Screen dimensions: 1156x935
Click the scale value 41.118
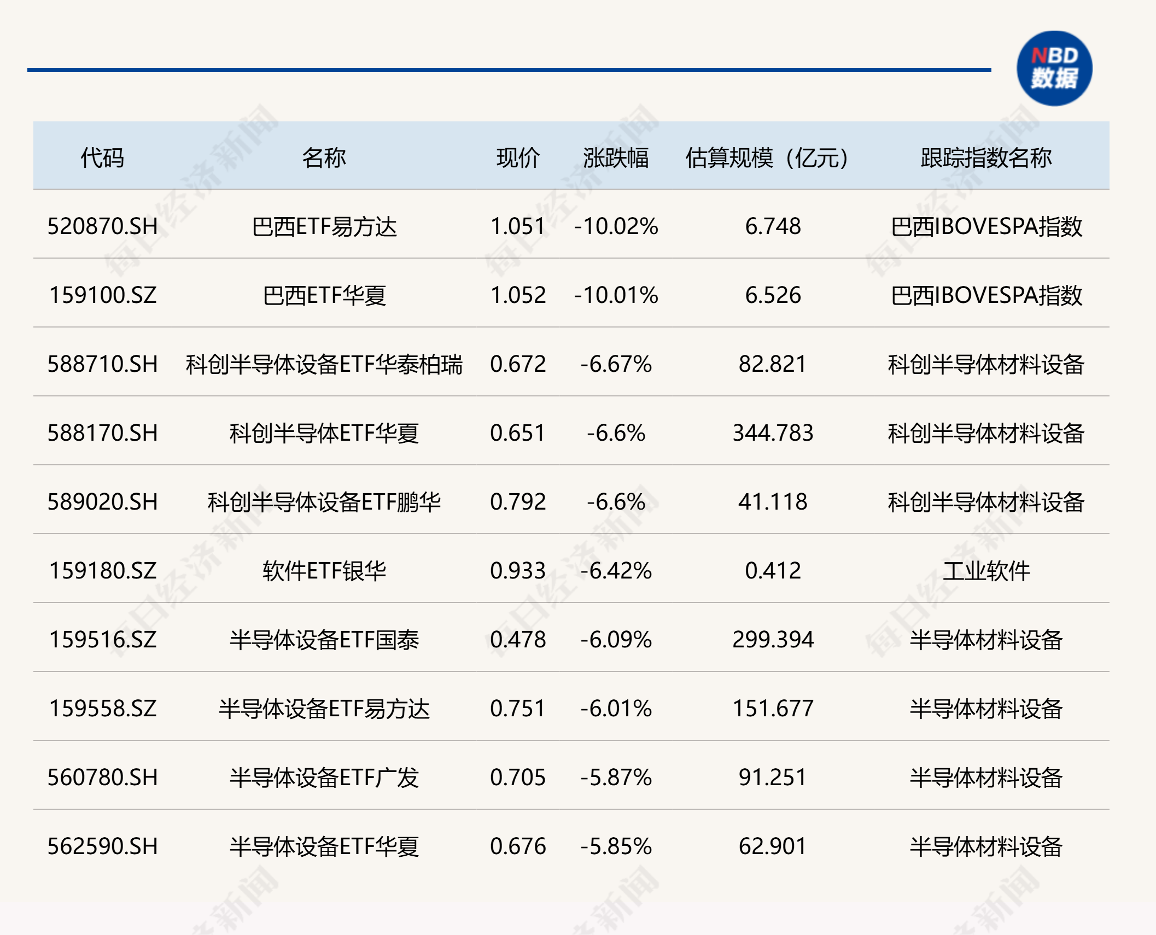(773, 502)
